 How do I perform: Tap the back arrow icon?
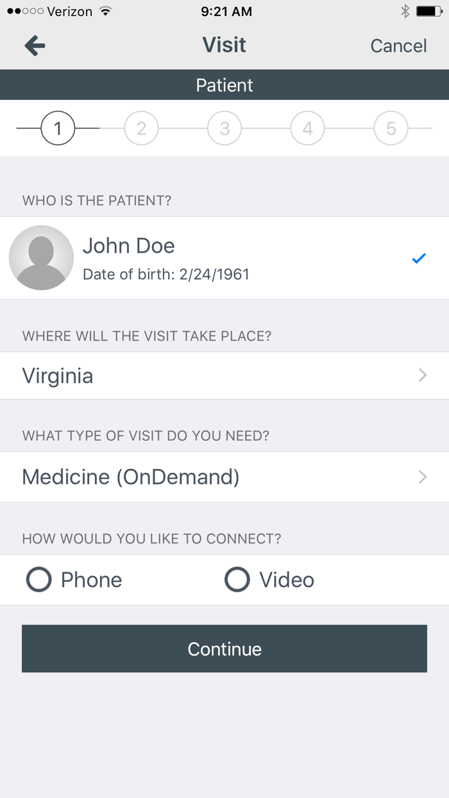(35, 46)
